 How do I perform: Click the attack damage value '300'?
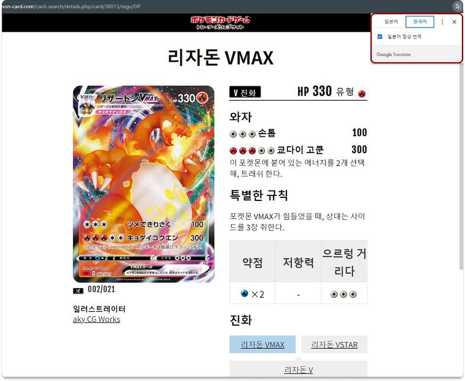coord(359,150)
